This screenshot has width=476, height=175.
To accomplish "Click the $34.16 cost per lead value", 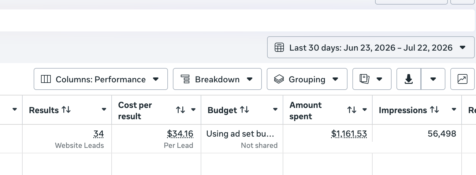I will pos(180,134).
